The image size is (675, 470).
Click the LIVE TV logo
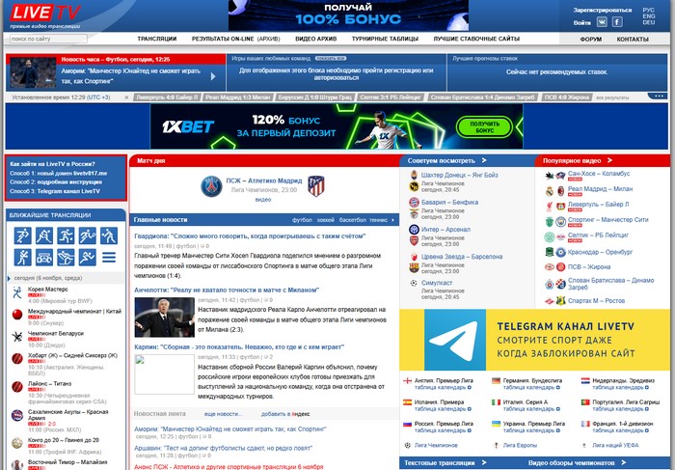pyautogui.click(x=45, y=13)
